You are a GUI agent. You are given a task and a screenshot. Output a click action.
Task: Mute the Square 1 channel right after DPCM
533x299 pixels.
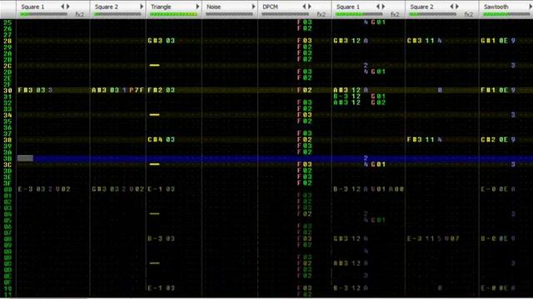point(348,7)
